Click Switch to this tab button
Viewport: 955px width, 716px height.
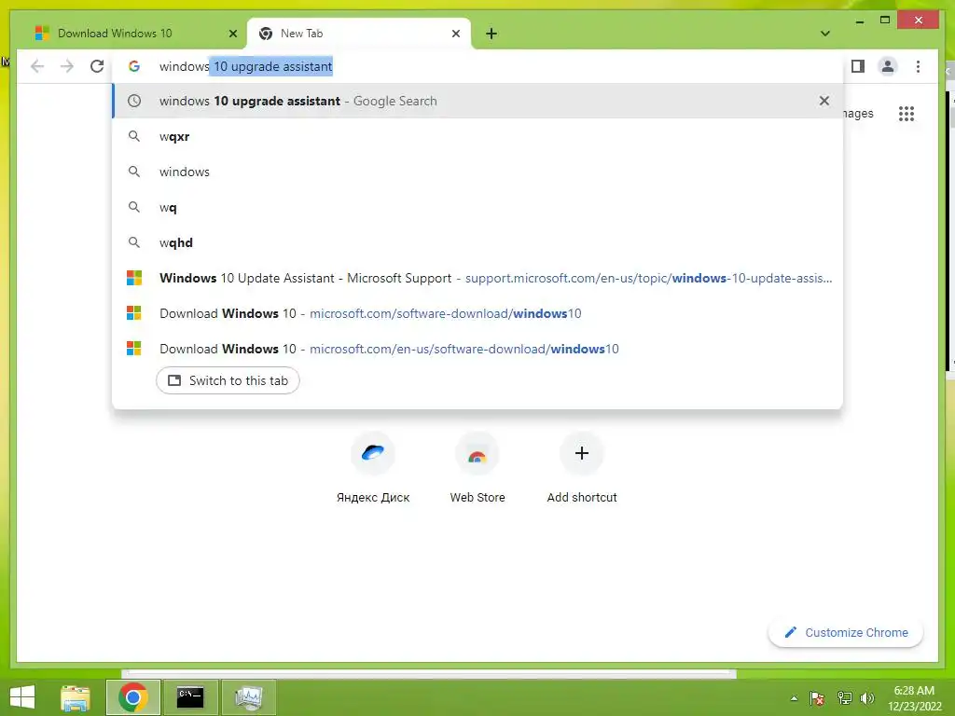pos(228,380)
